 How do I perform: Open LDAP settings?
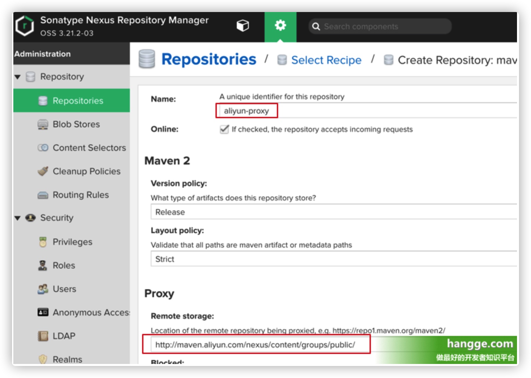tap(64, 336)
